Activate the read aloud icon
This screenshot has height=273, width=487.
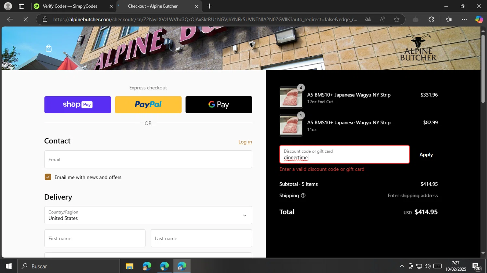[382, 19]
